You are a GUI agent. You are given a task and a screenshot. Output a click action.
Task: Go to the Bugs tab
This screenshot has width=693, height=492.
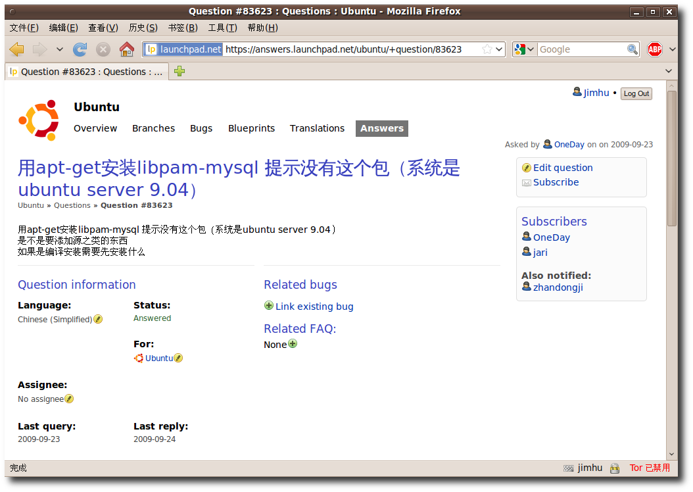(201, 128)
